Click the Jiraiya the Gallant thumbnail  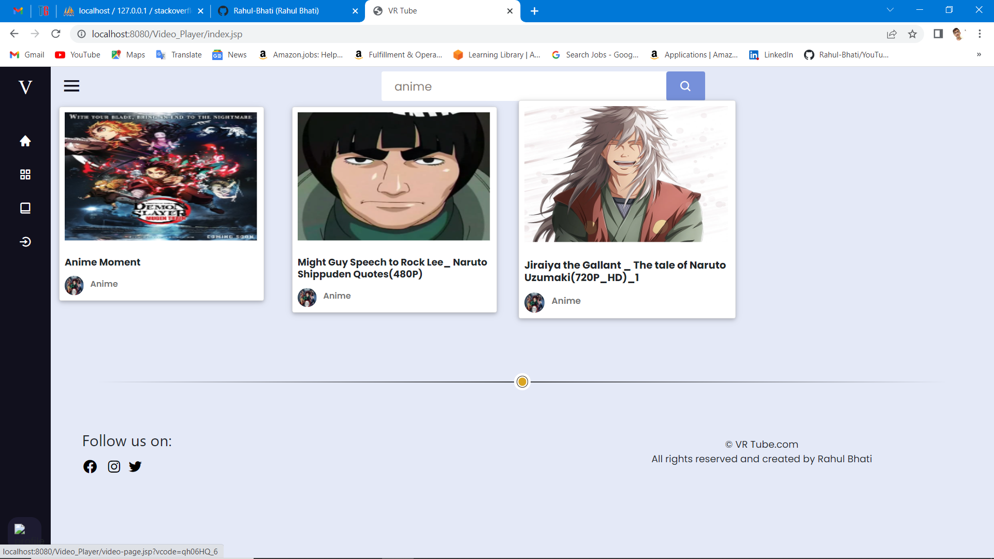click(626, 174)
